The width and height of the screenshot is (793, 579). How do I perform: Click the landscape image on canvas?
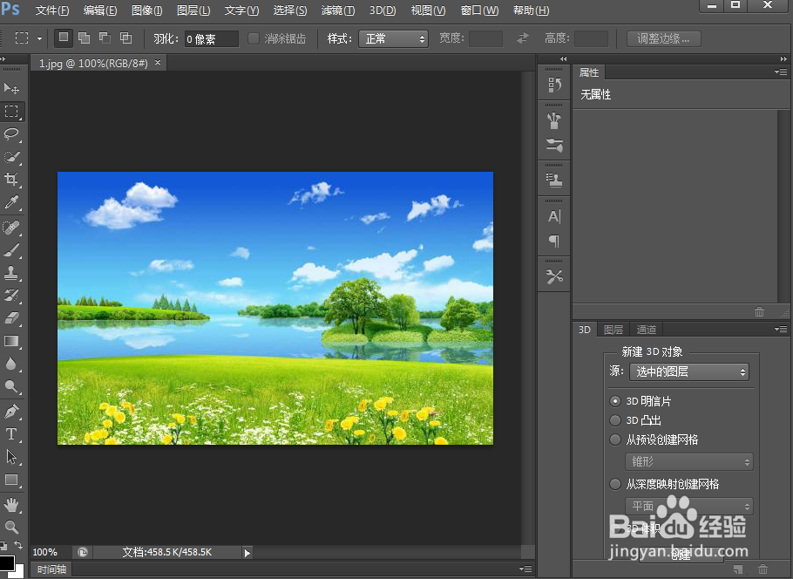(x=275, y=308)
